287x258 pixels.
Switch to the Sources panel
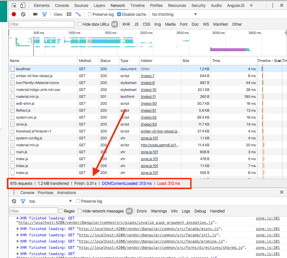point(81,5)
